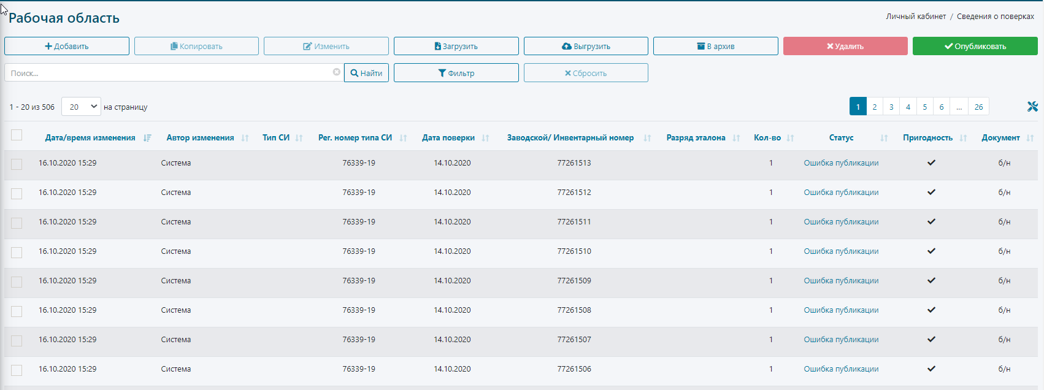Select checkbox for row 77261510
The image size is (1044, 390).
(x=17, y=253)
